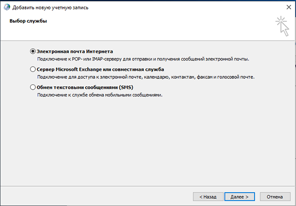Select the Электронная почта Интернета radio button
The width and height of the screenshot is (296, 206).
(x=33, y=51)
